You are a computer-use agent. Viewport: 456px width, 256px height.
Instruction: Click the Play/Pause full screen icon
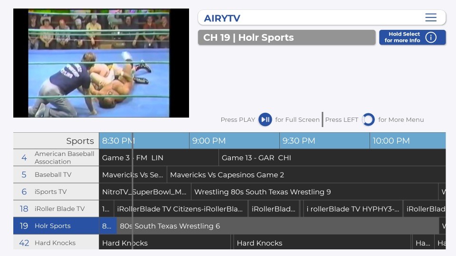(x=265, y=119)
